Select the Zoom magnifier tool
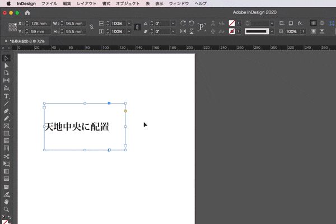 click(x=6, y=209)
